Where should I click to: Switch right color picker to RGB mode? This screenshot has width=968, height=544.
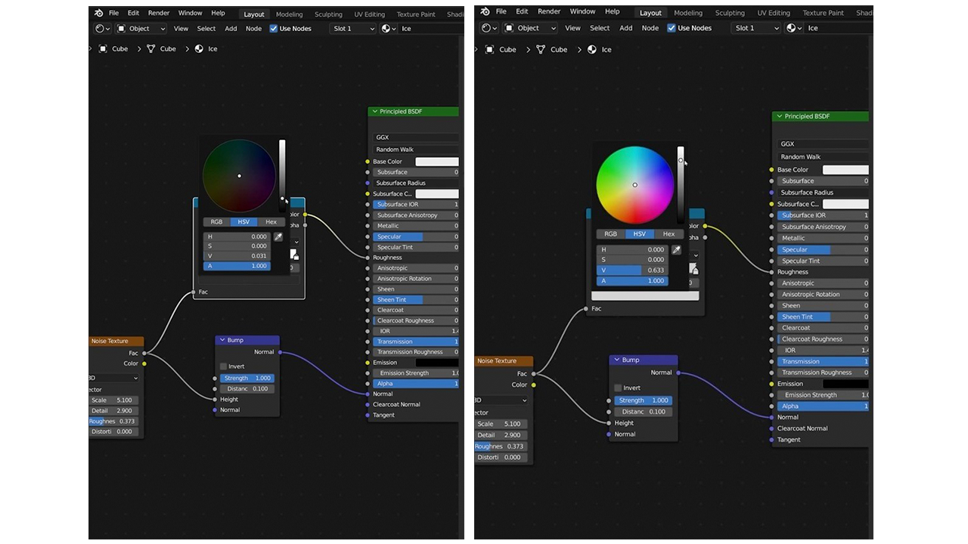pos(610,234)
